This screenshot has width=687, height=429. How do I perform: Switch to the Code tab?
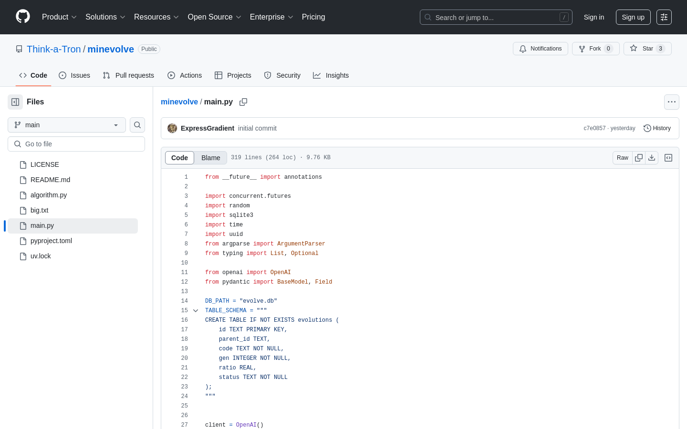click(33, 75)
